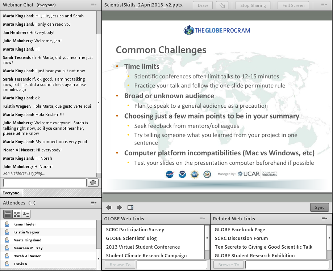Image resolution: width=333 pixels, height=271 pixels.
Task: Switch attendees to breakout room view
Action: pyautogui.click(x=17, y=214)
